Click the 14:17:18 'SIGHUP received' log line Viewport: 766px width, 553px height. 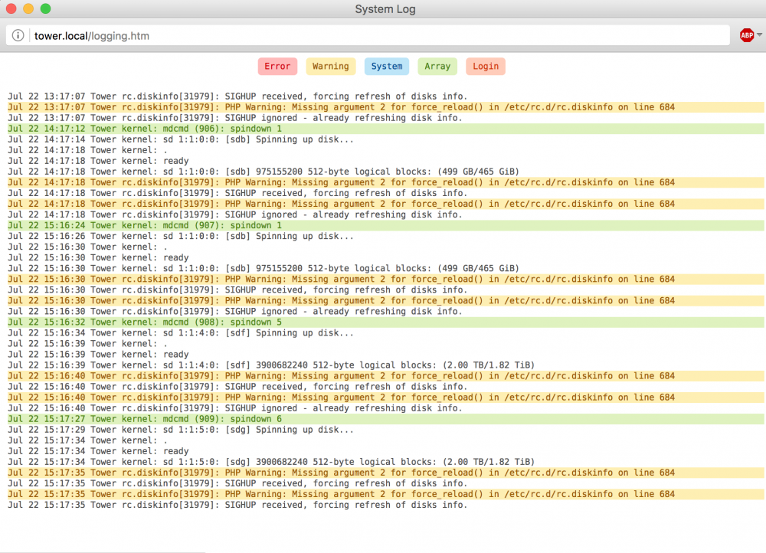point(237,193)
